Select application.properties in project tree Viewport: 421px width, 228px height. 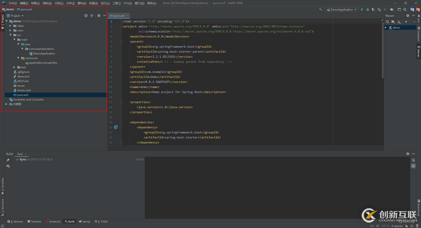click(x=43, y=63)
